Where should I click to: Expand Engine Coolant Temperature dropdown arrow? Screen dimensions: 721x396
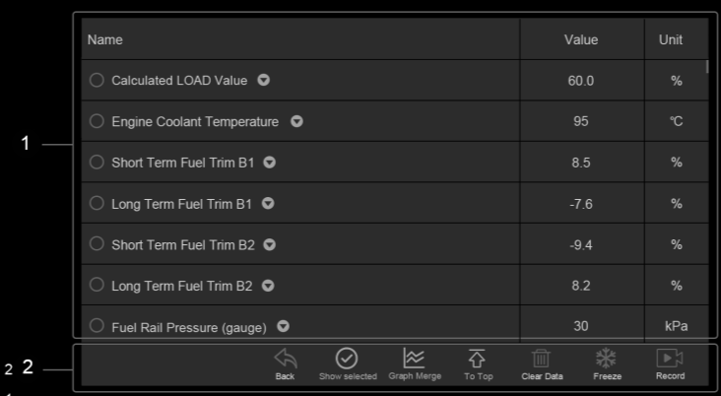pyautogui.click(x=297, y=121)
